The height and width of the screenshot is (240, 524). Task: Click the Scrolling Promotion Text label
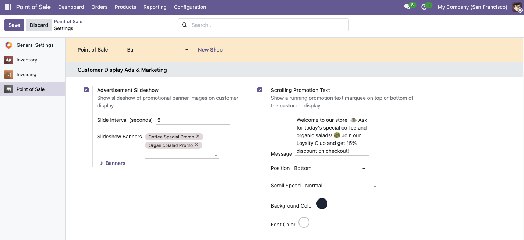300,90
